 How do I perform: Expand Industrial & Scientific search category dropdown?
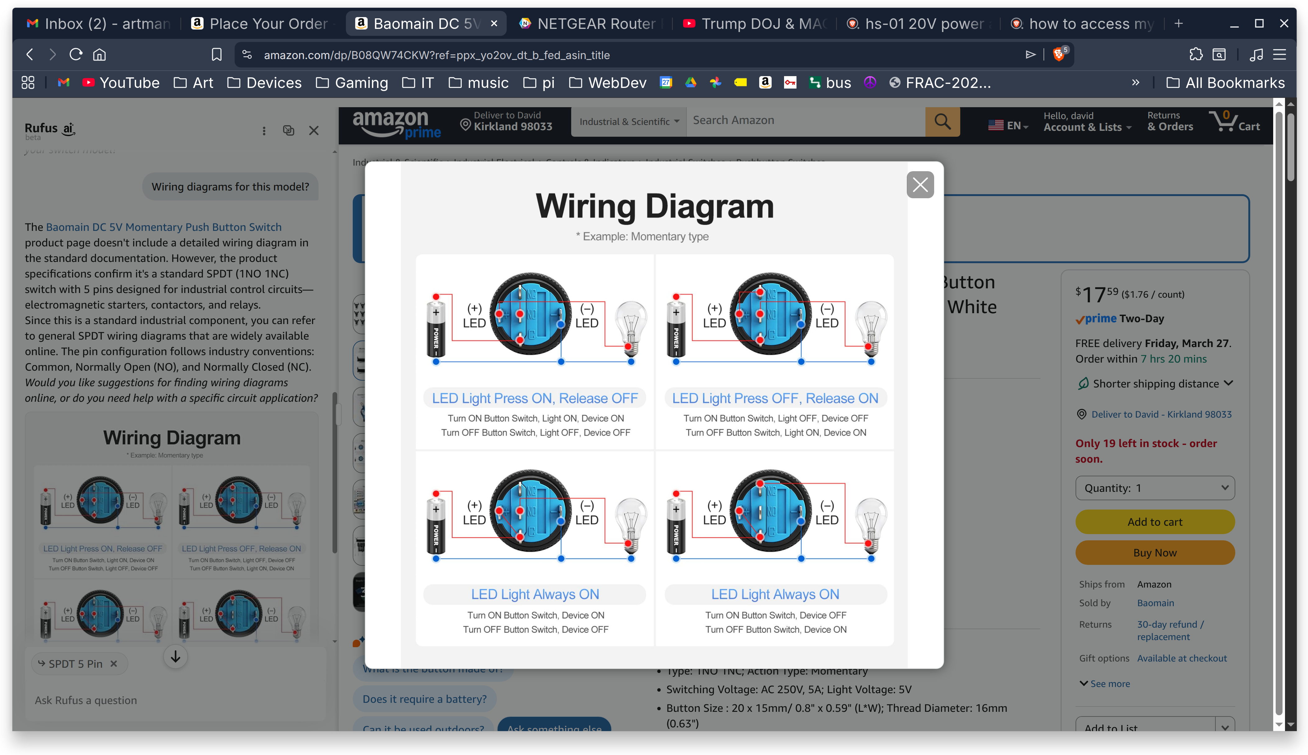(629, 122)
